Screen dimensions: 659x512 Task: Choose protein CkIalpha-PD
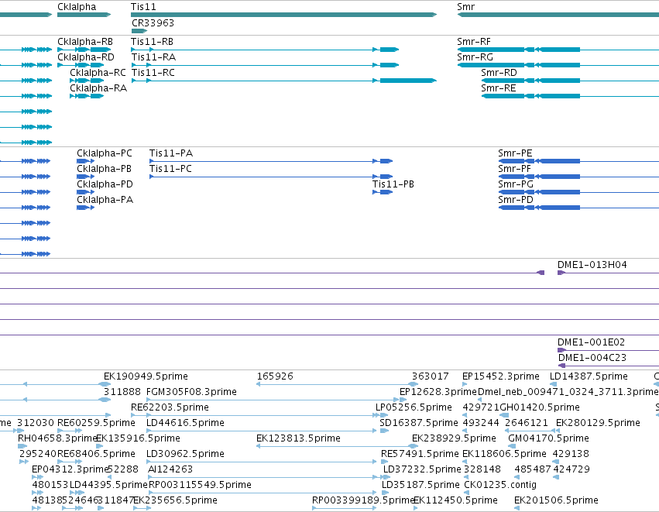(x=85, y=192)
